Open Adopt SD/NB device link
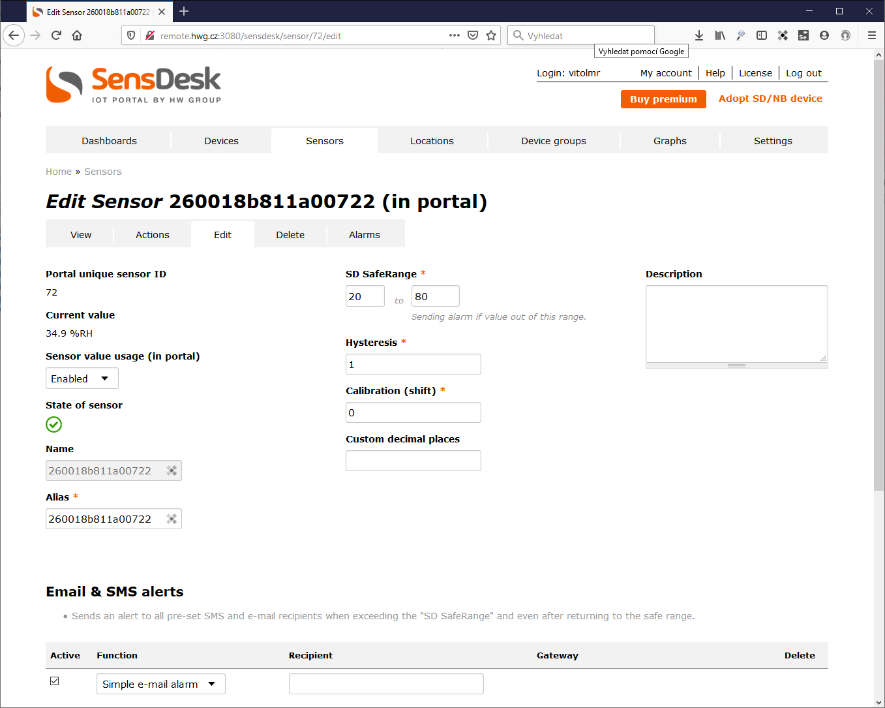 click(770, 99)
